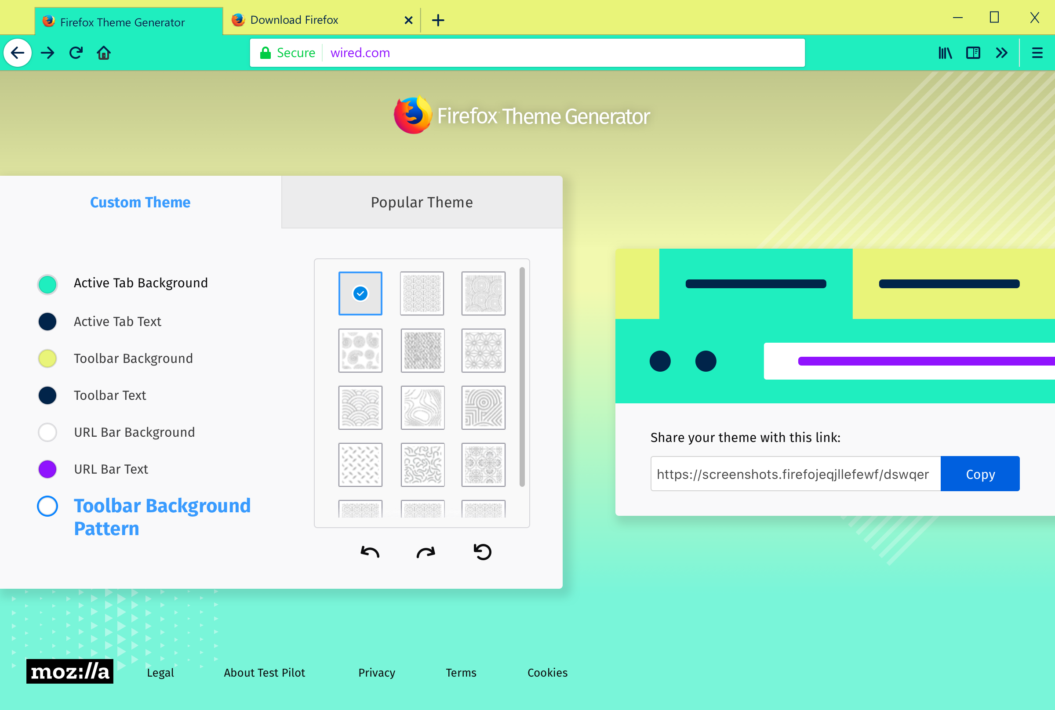Open a new tab with plus
The height and width of the screenshot is (710, 1055).
point(438,20)
